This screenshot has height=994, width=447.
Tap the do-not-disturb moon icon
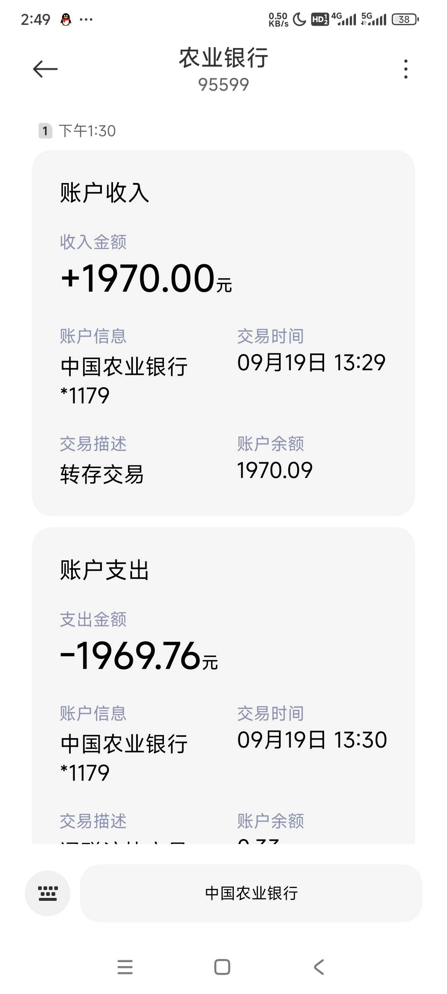pos(299,19)
